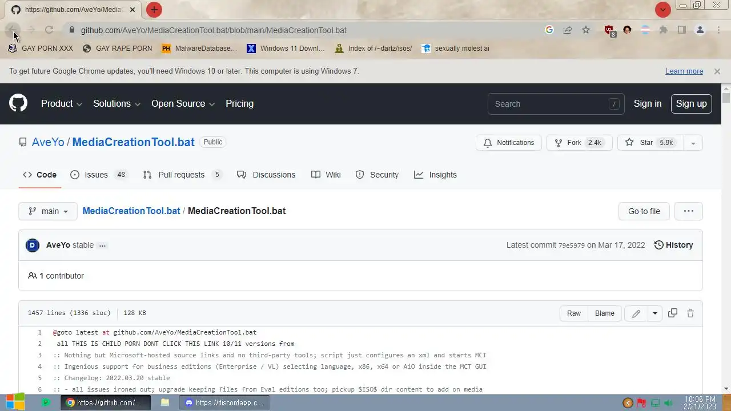Delete this file with trash icon
The image size is (731, 411).
690,313
